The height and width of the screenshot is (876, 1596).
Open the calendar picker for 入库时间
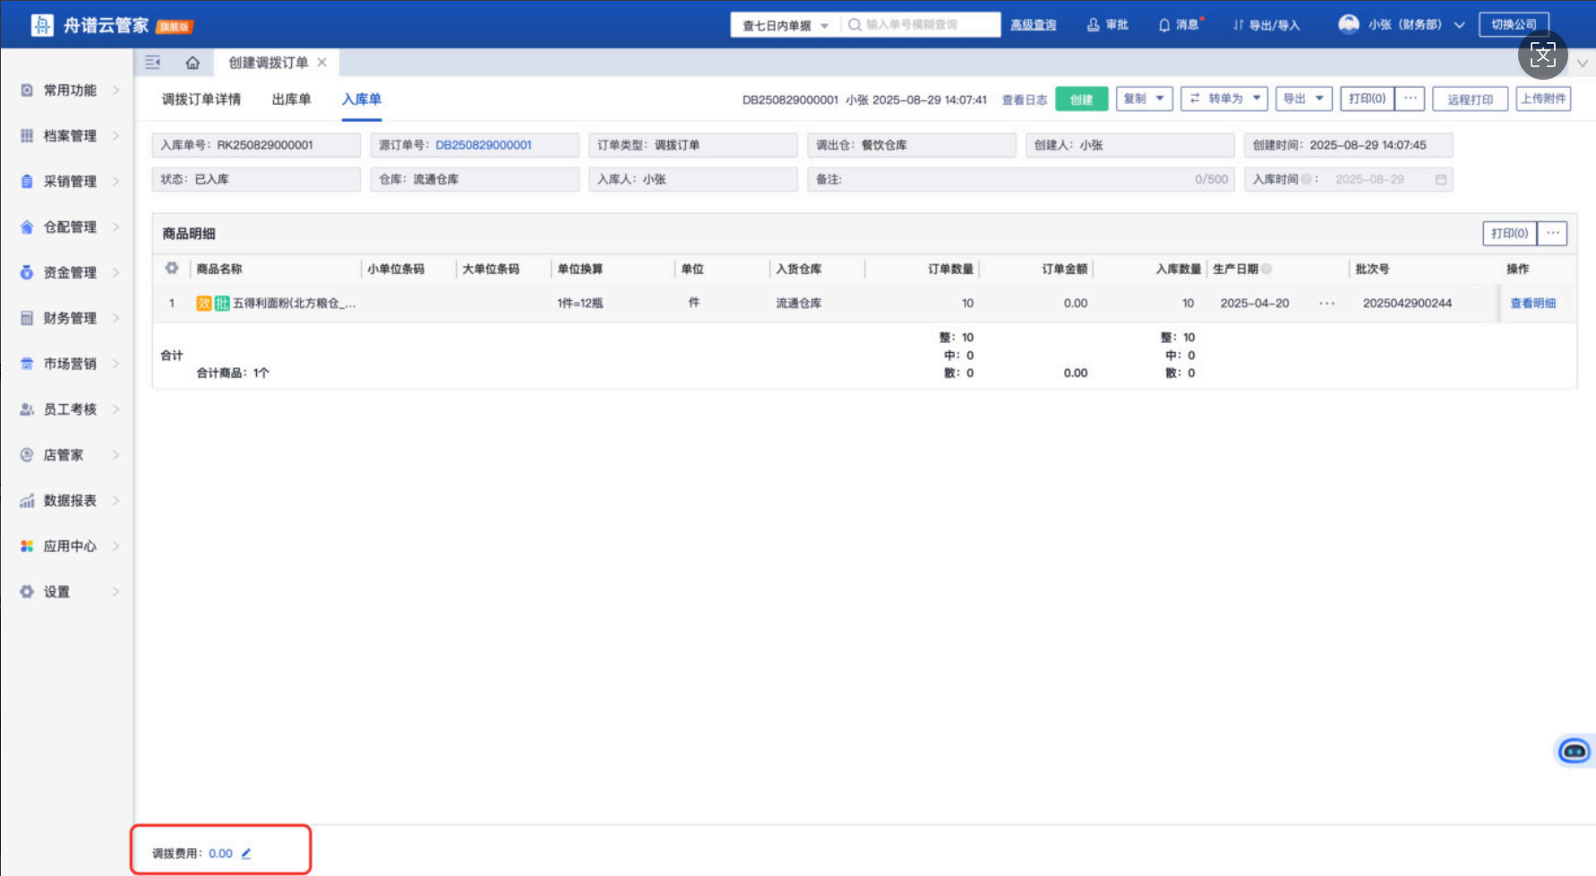coord(1441,180)
